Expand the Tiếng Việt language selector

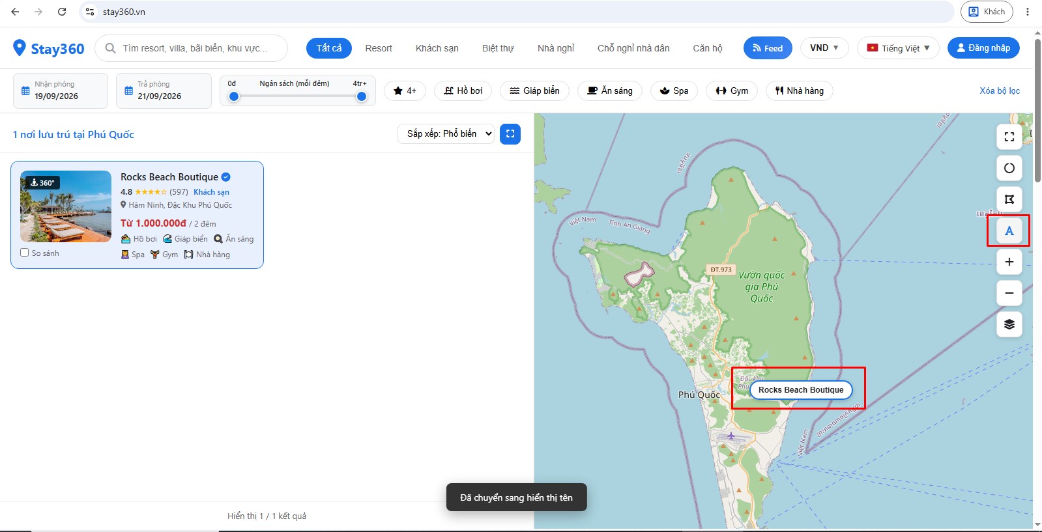(898, 48)
